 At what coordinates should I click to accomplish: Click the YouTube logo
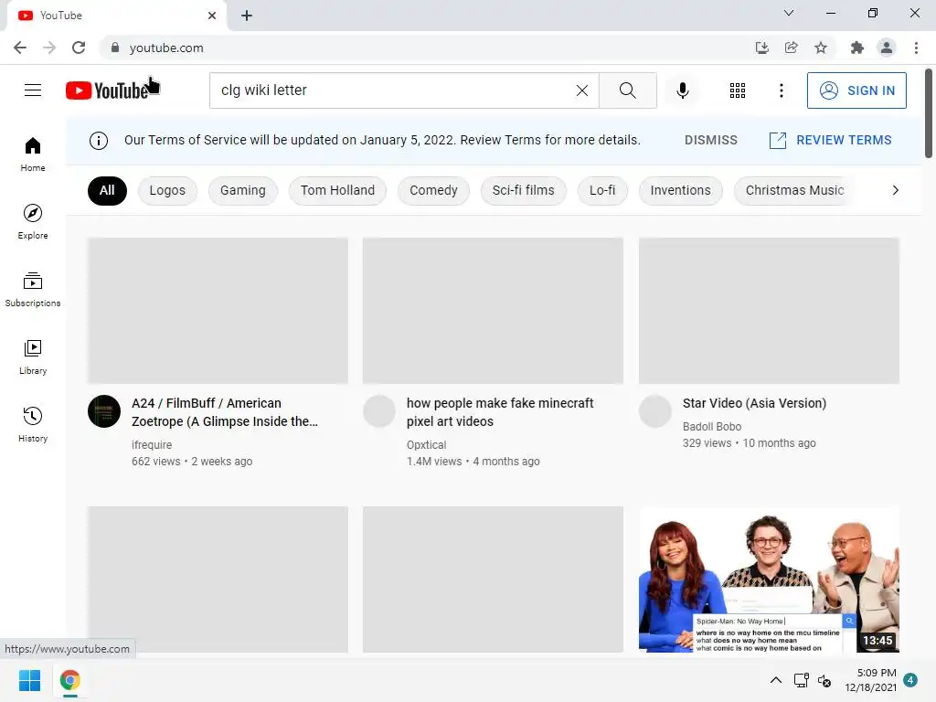pos(107,90)
